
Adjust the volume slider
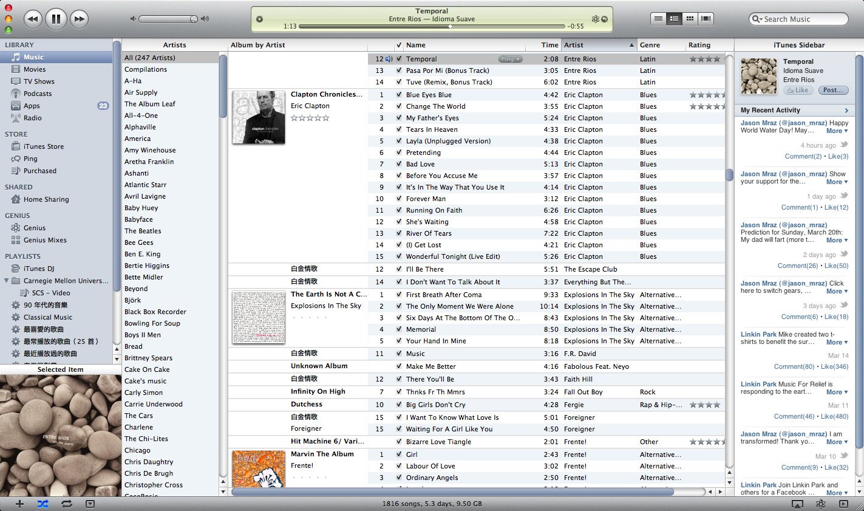(168, 19)
